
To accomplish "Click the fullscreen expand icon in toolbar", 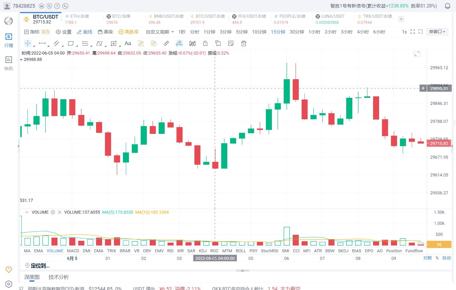I will point(413,32).
